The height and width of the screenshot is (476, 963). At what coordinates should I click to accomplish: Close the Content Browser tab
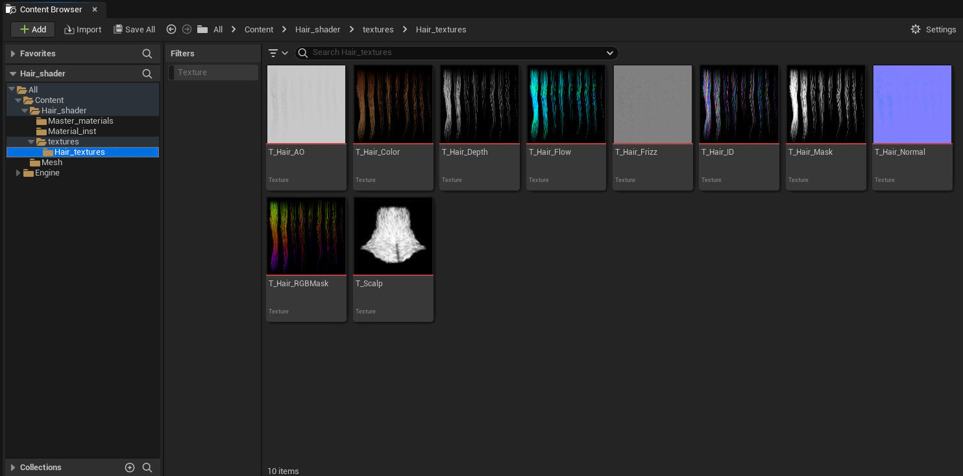point(95,10)
